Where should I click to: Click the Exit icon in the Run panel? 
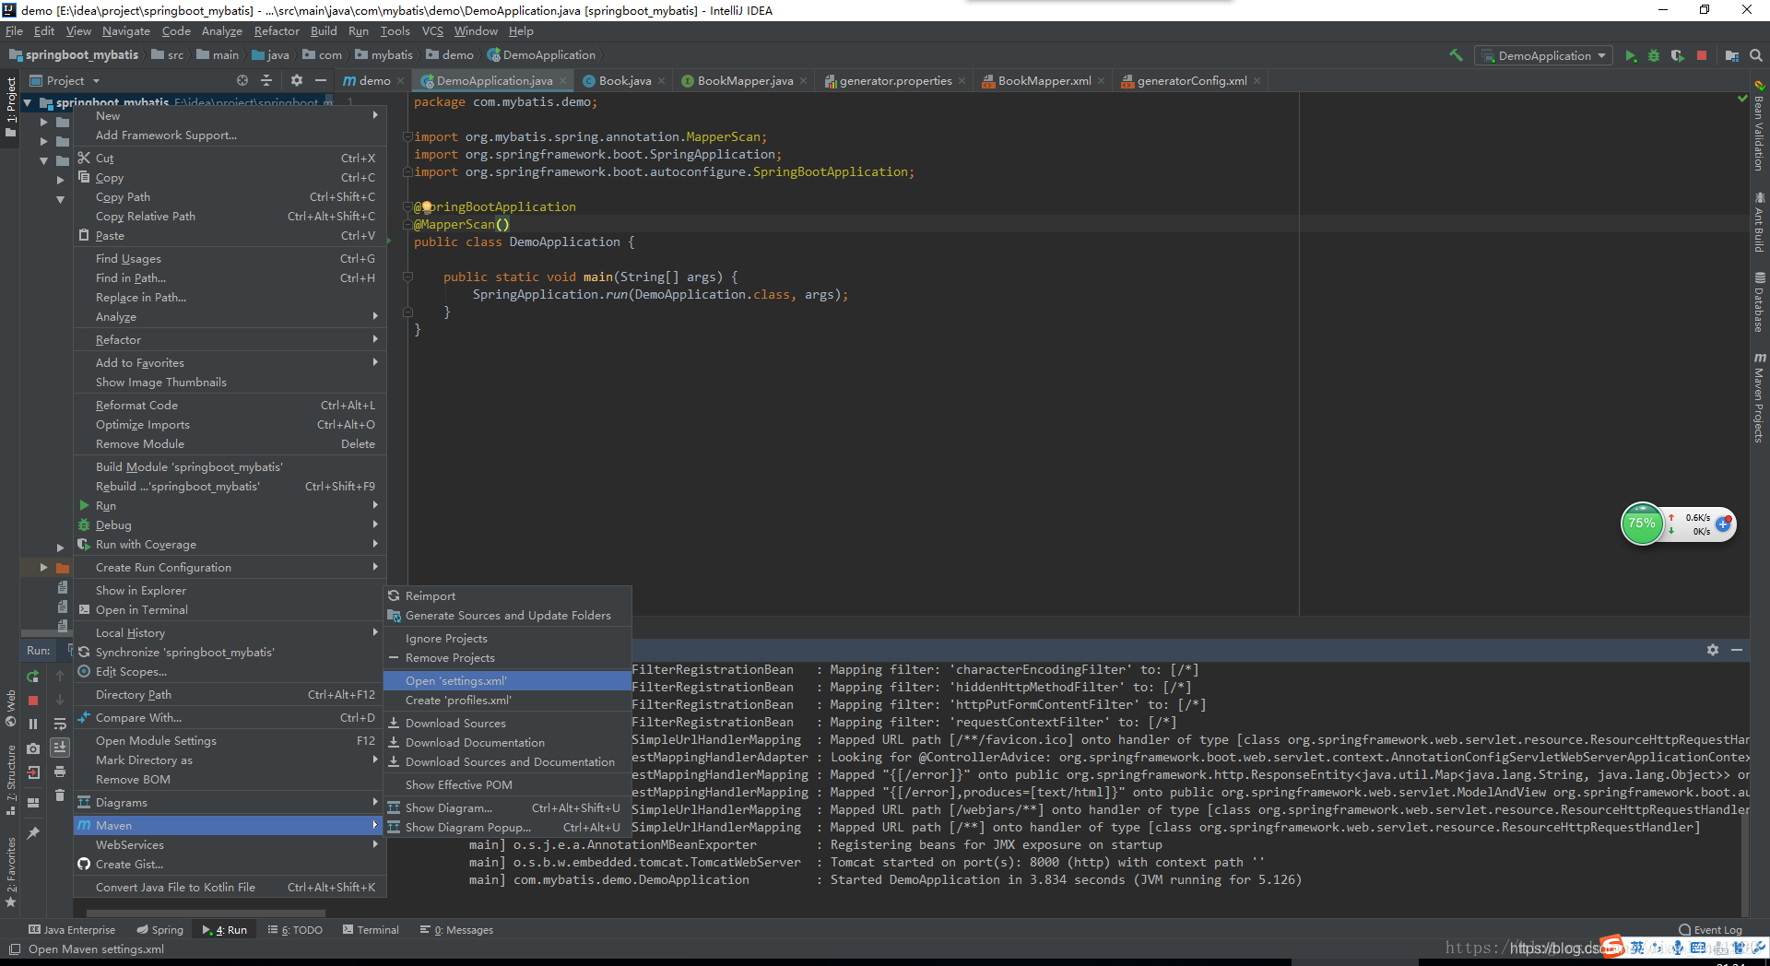coord(33,772)
